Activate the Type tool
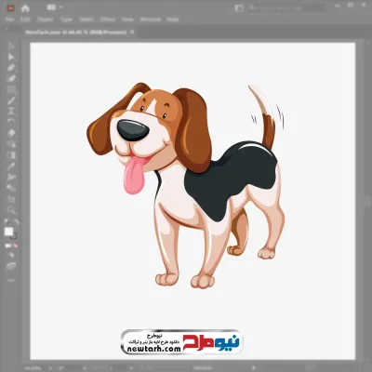The width and height of the screenshot is (372, 372). pos(11,112)
